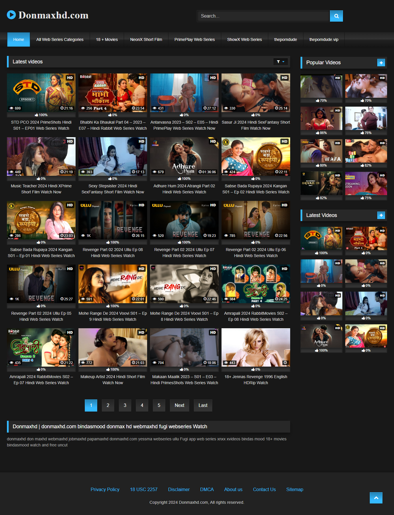
Task: Select page 5 in pagination
Action: pyautogui.click(x=159, y=405)
